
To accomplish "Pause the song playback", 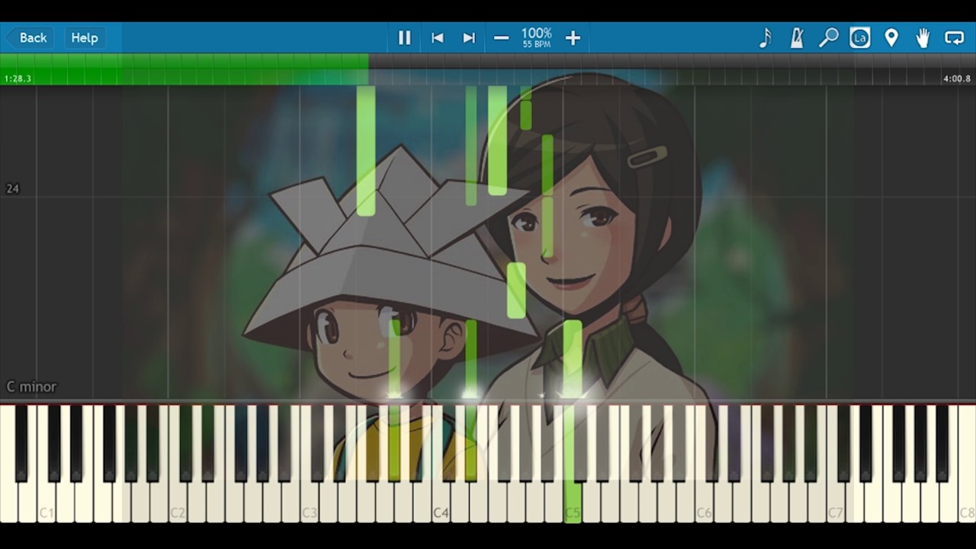I will point(405,37).
